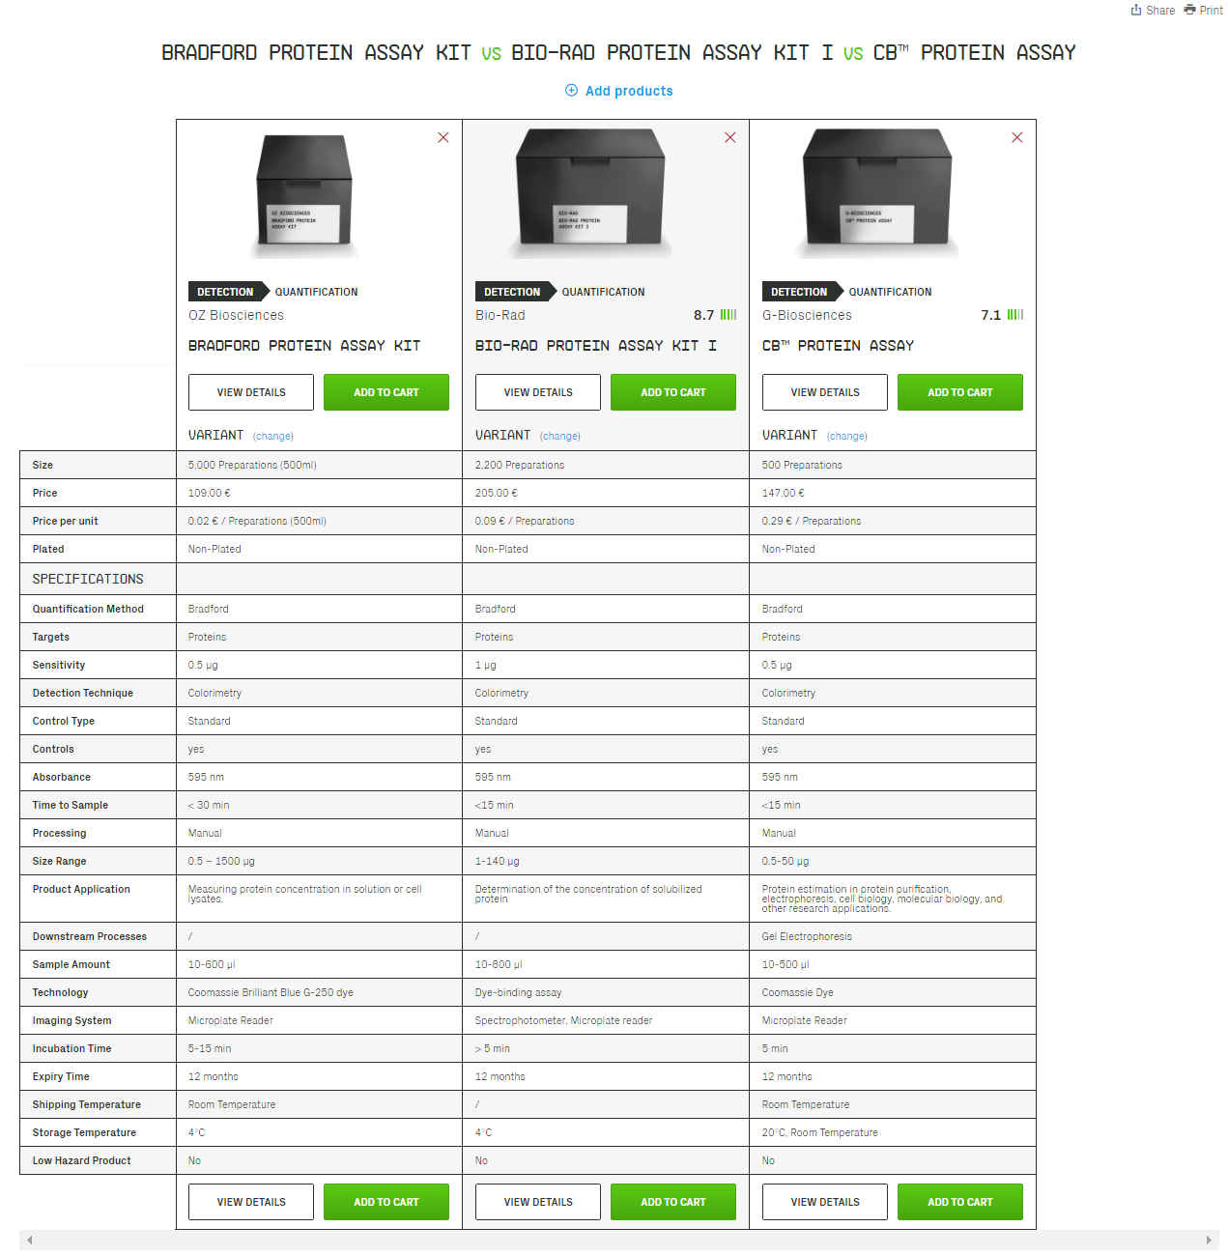Add Bio-Rad Protein Assay Kit I to cart (top button)
This screenshot has height=1256, width=1228.
click(x=673, y=392)
